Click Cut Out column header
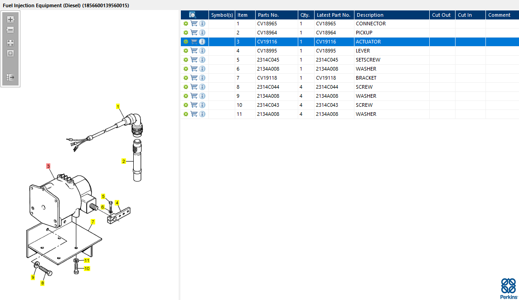 (442, 15)
